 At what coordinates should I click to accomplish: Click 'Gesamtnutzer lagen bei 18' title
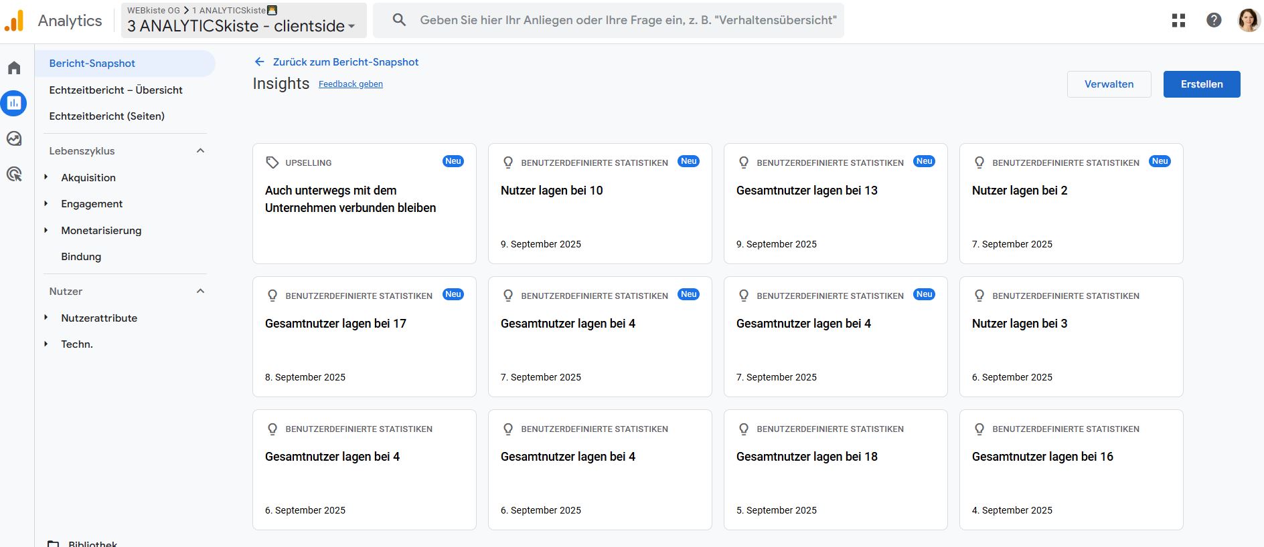pyautogui.click(x=807, y=457)
